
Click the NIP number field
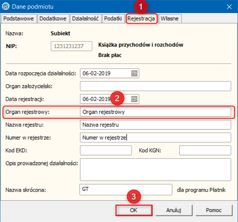(x=72, y=46)
